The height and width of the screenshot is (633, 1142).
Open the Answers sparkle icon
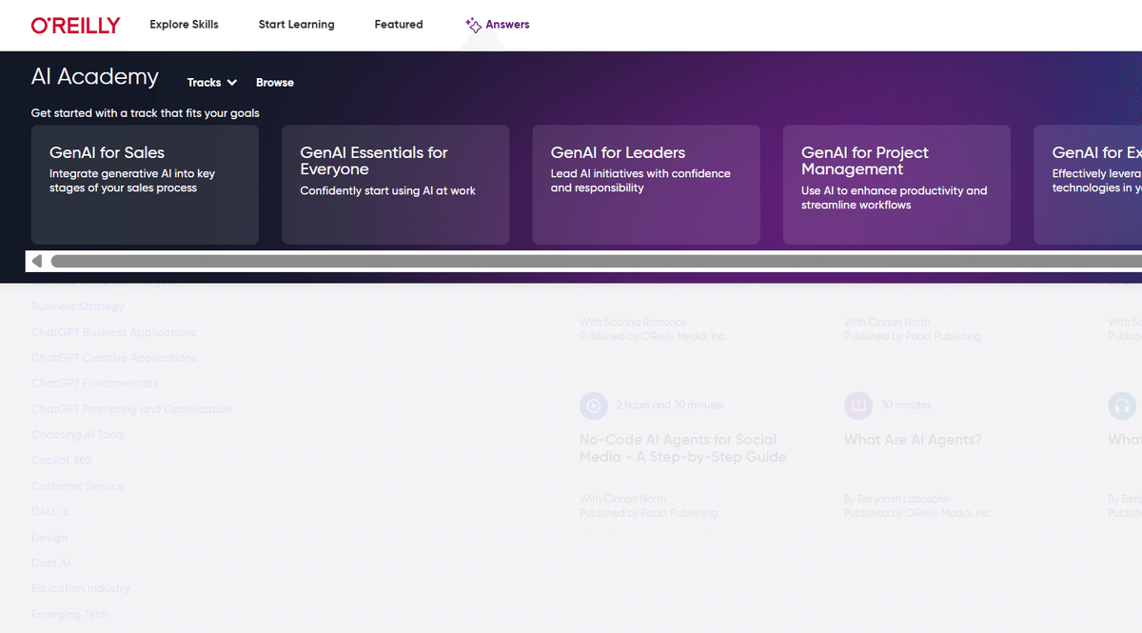pyautogui.click(x=473, y=25)
